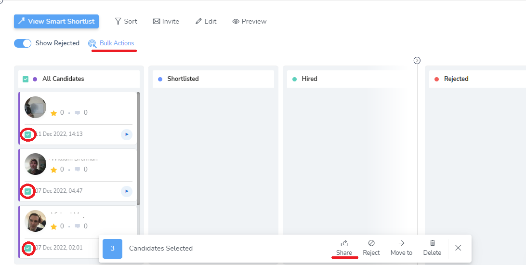Play the video of the 04:47 candidate
This screenshot has width=526, height=265.
(126, 191)
